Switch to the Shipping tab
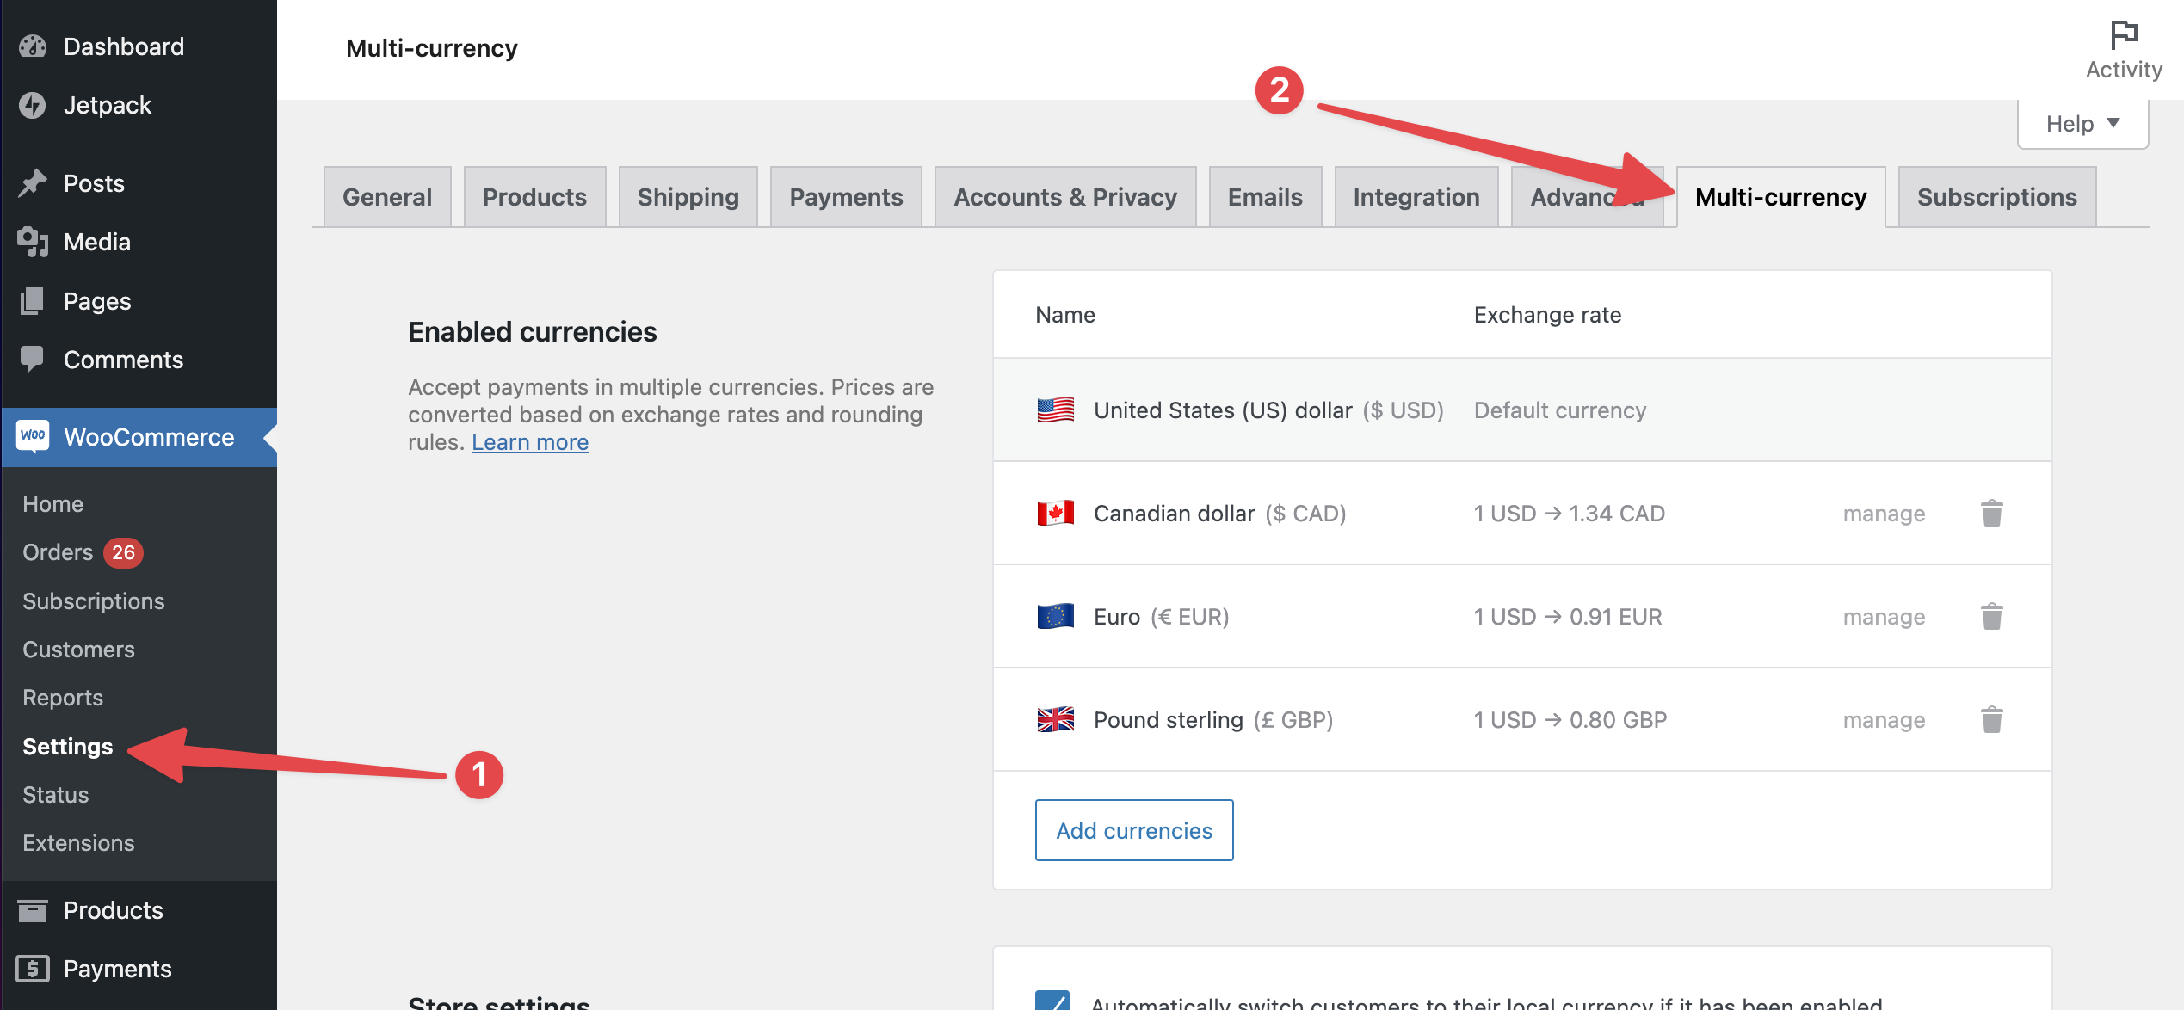 (688, 197)
